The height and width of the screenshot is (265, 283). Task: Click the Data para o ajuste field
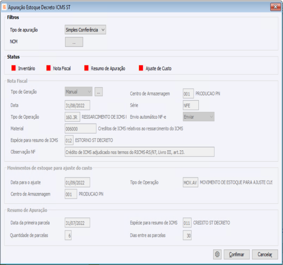77,182
